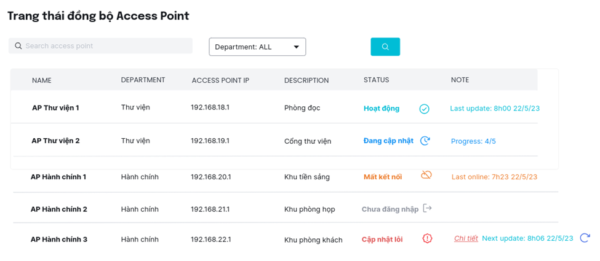Viewport: 600px width, 261px height.
Task: Open the Chi tiết link
Action: coord(466,238)
